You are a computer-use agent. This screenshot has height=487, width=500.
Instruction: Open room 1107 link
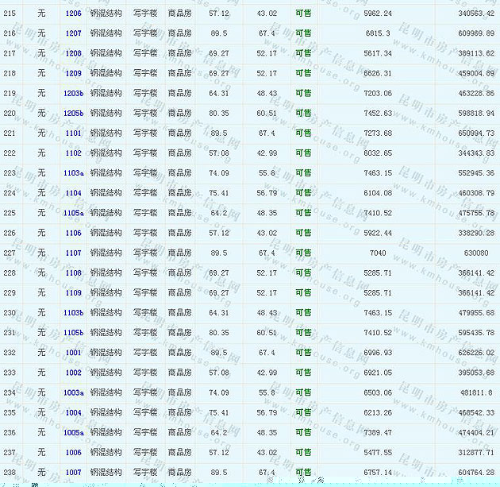tap(73, 253)
